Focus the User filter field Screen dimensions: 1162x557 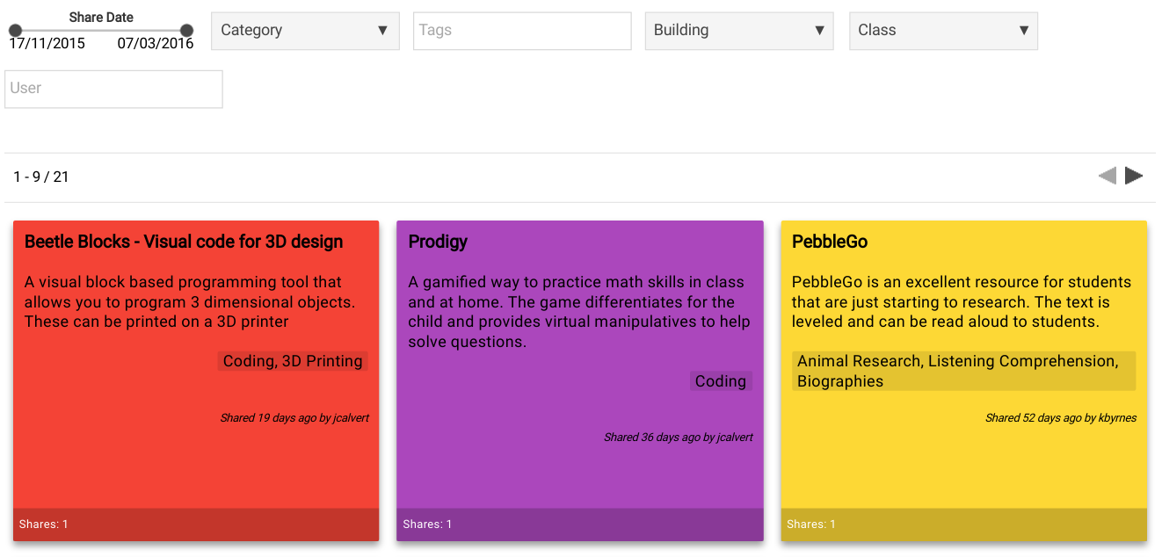[x=113, y=89]
